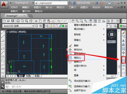Open the QuickCalc calculator icon

tap(112, 21)
